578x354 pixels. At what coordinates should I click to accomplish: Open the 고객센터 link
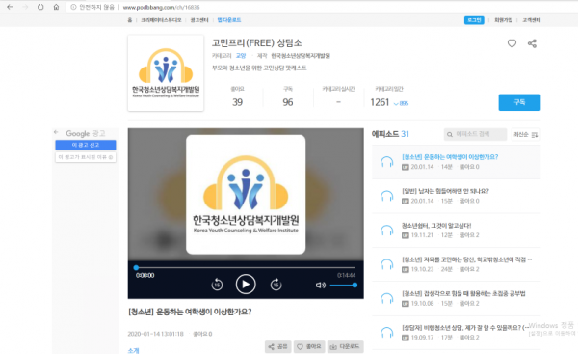tap(531, 20)
